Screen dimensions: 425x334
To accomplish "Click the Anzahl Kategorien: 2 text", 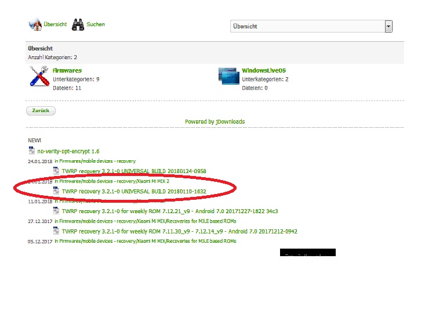I will click(52, 58).
